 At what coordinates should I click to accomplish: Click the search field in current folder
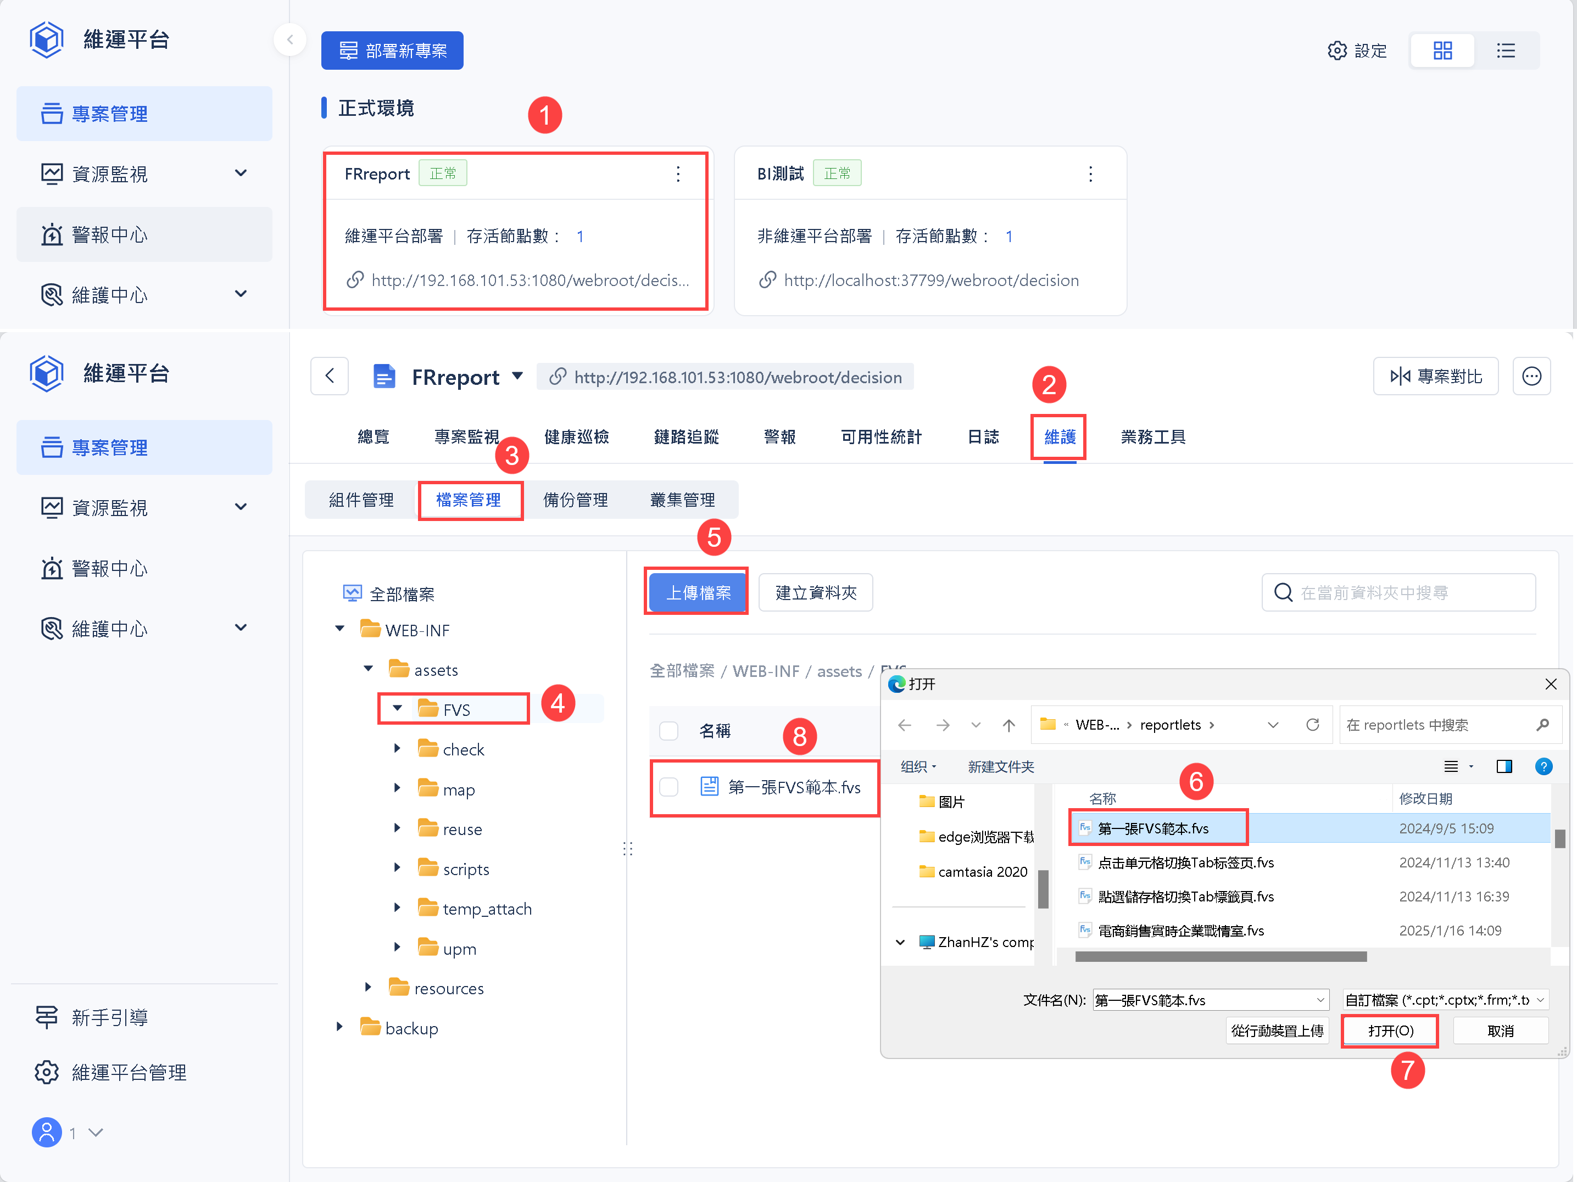[x=1397, y=593]
